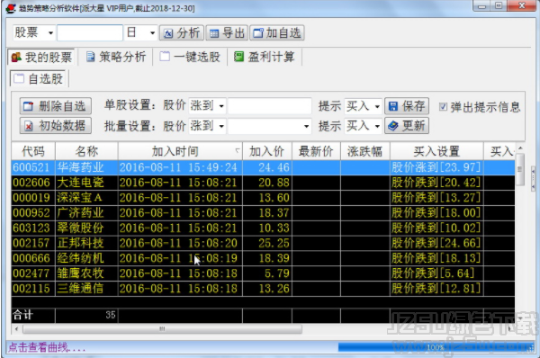Click the single-stock price input field
The image size is (540, 358).
coord(270,106)
